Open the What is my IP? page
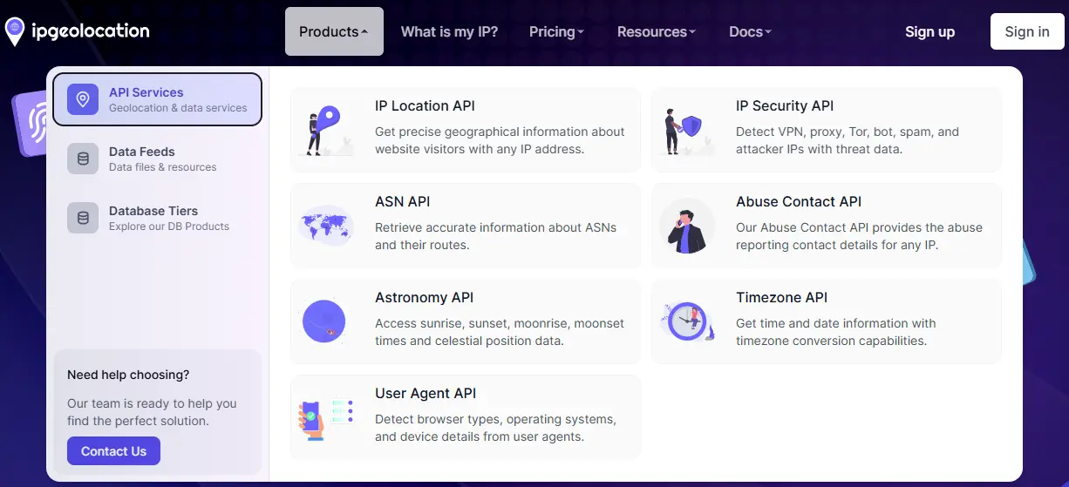The width and height of the screenshot is (1069, 487). pyautogui.click(x=449, y=31)
